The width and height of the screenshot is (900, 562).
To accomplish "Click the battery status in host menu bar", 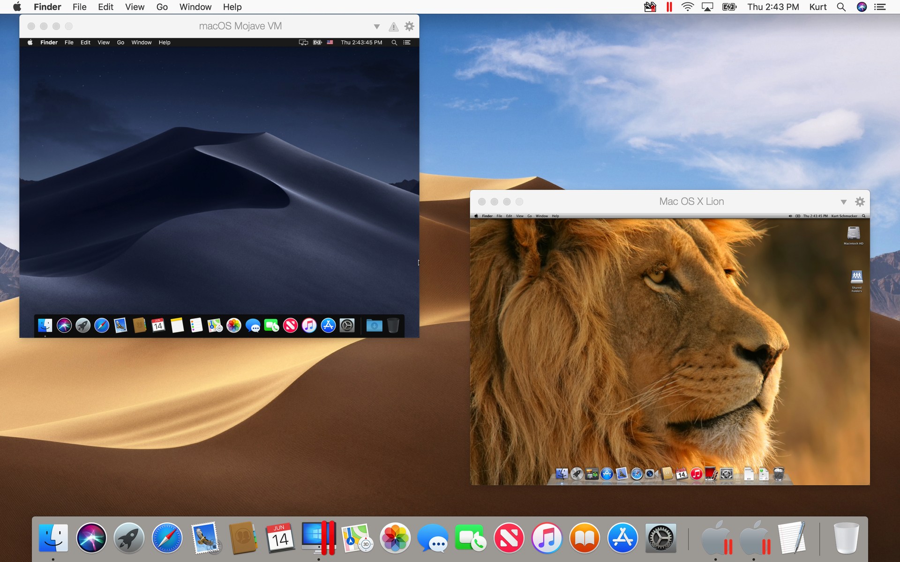I will [729, 7].
